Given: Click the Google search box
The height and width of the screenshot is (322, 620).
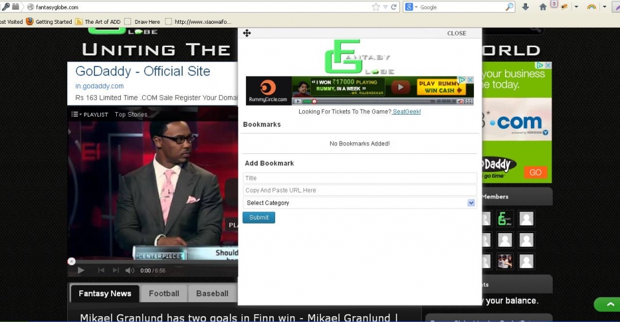Looking at the screenshot, I should pyautogui.click(x=460, y=7).
